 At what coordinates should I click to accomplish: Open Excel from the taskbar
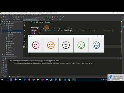coord(38,80)
